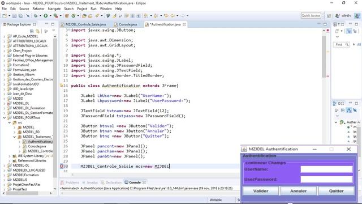
Task: Click the New Java Package toolbar icon
Action: click(67, 16)
